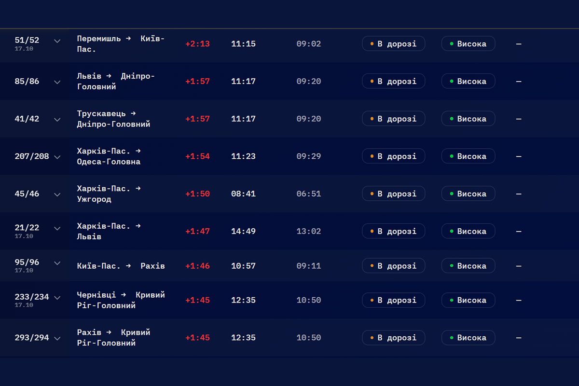Click the "+2:13" delay value
The height and width of the screenshot is (386, 579).
(197, 44)
